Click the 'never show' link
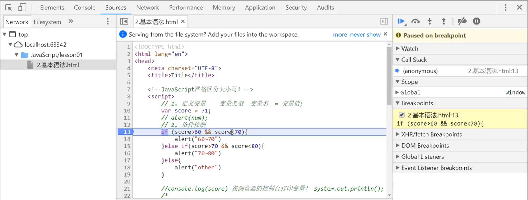The width and height of the screenshot is (528, 200). [365, 34]
